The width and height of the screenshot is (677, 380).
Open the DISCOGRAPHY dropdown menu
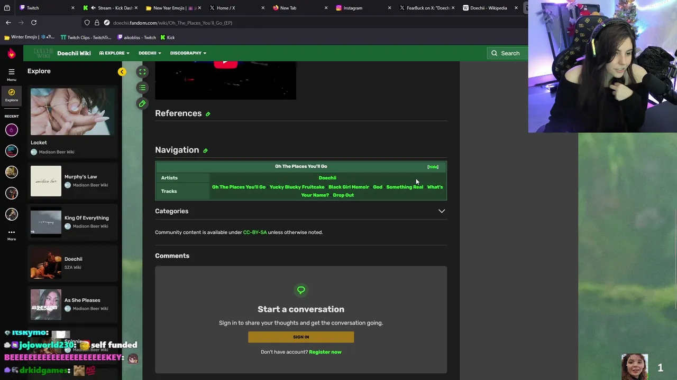point(188,53)
